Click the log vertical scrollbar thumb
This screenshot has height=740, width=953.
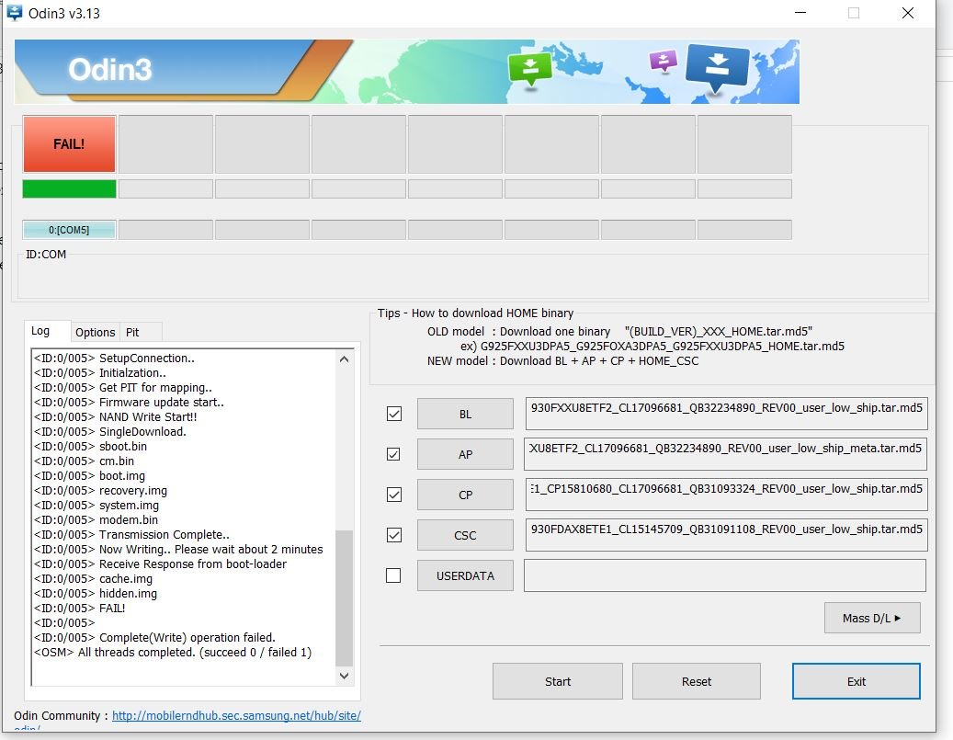click(x=344, y=598)
